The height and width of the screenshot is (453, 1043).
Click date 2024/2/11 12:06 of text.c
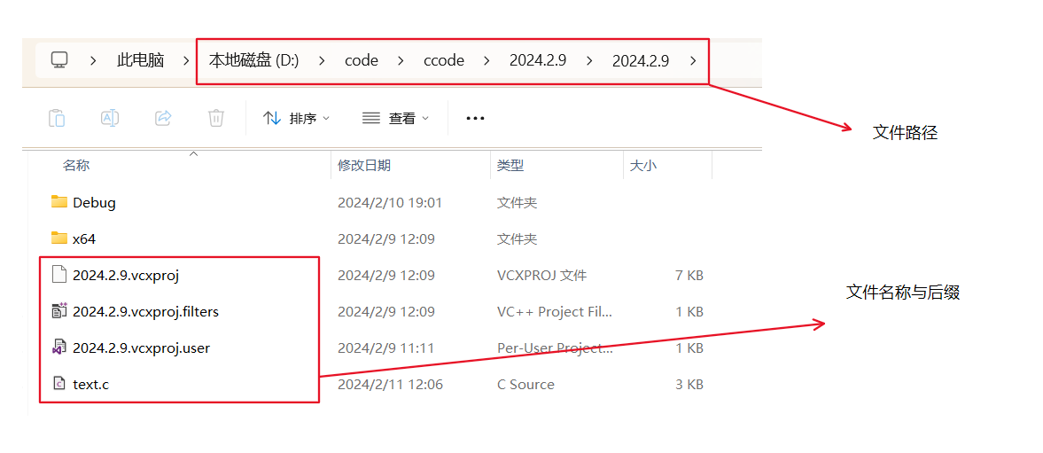click(x=390, y=385)
